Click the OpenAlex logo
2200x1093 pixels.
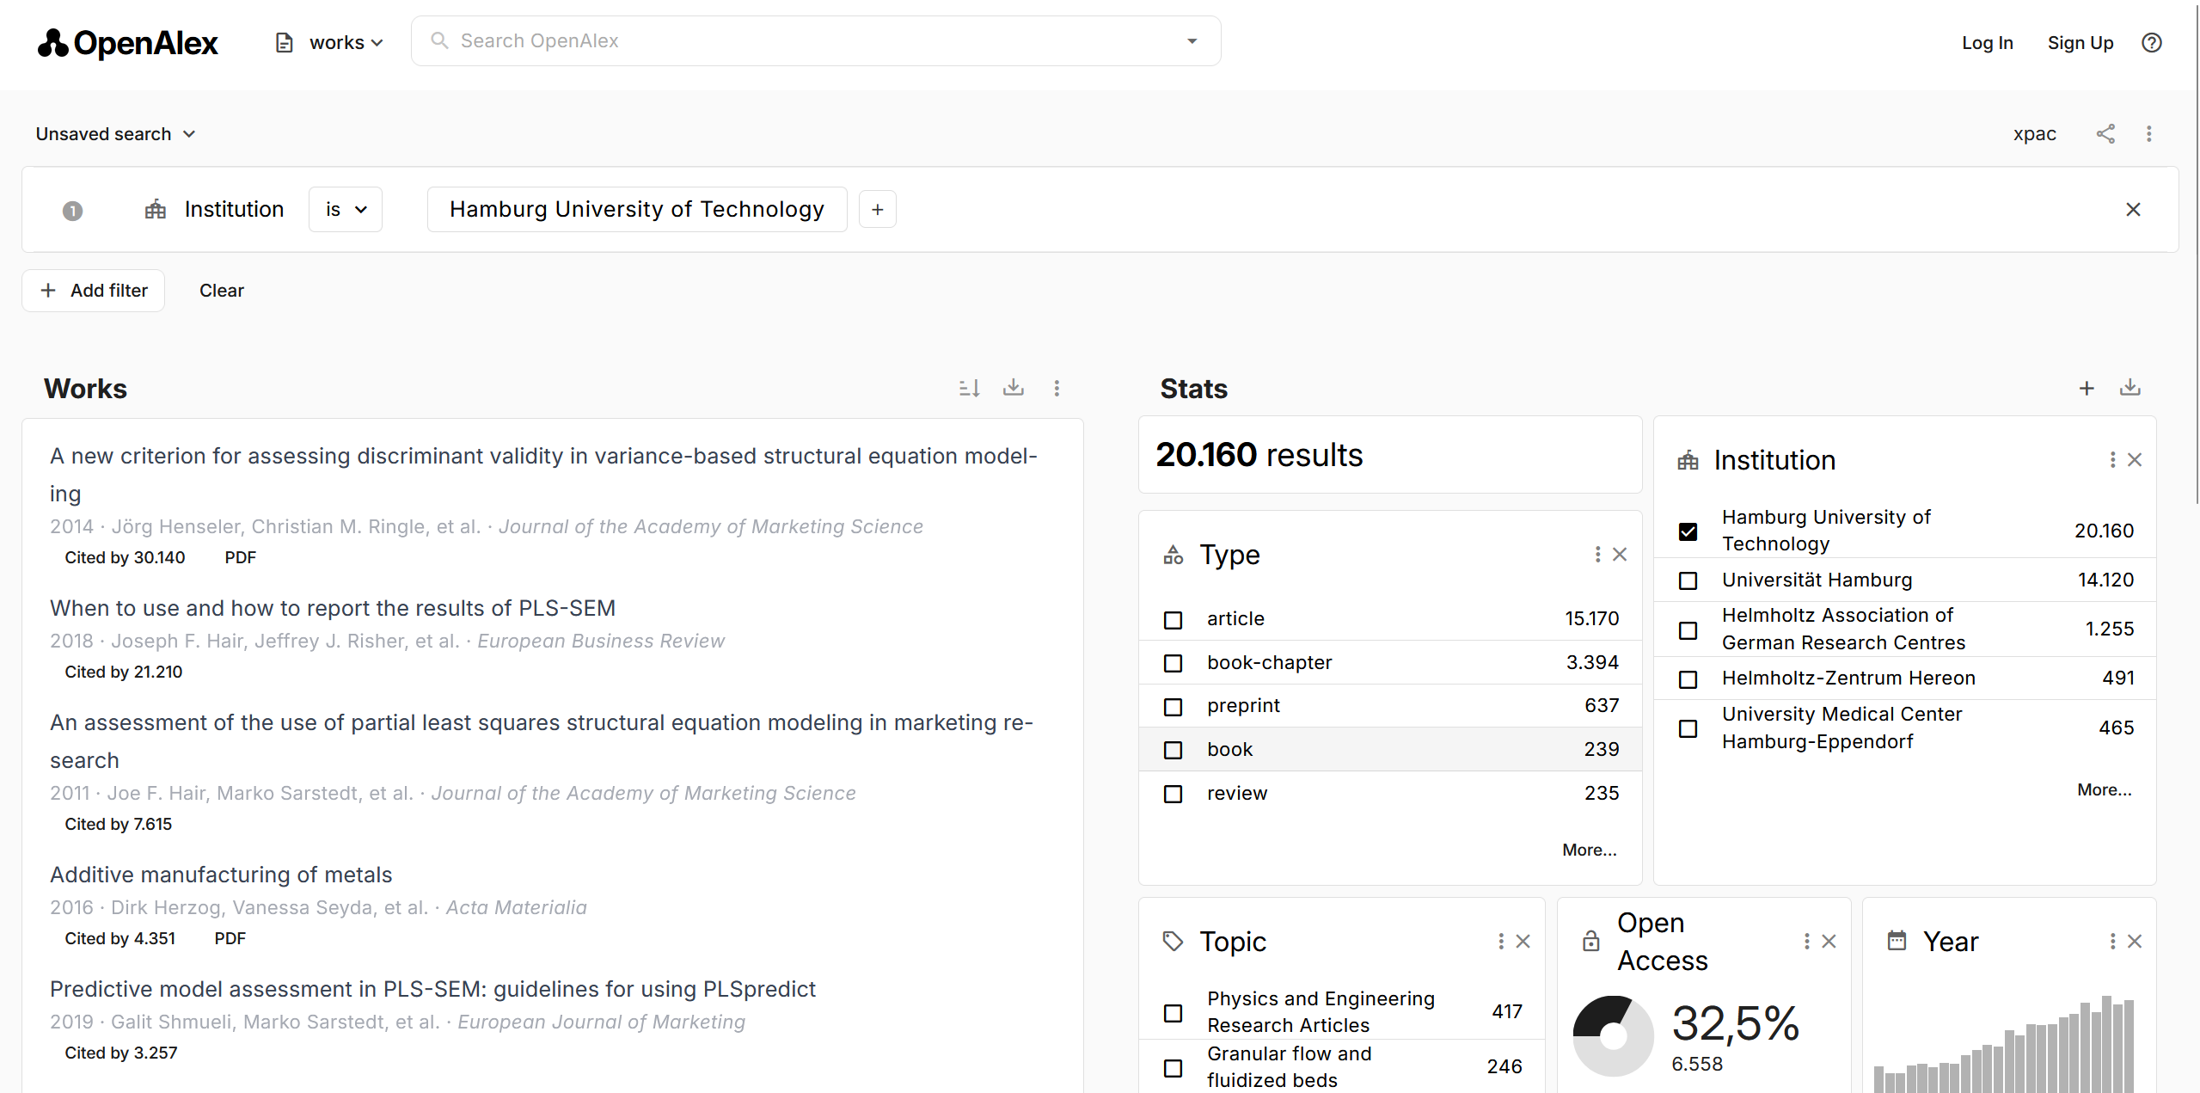pyautogui.click(x=126, y=42)
